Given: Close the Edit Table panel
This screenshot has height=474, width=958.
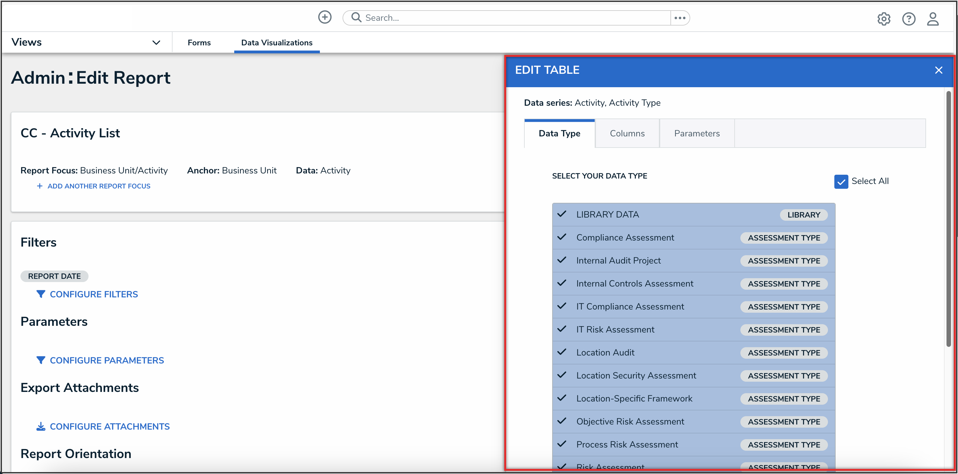Looking at the screenshot, I should pyautogui.click(x=938, y=70).
